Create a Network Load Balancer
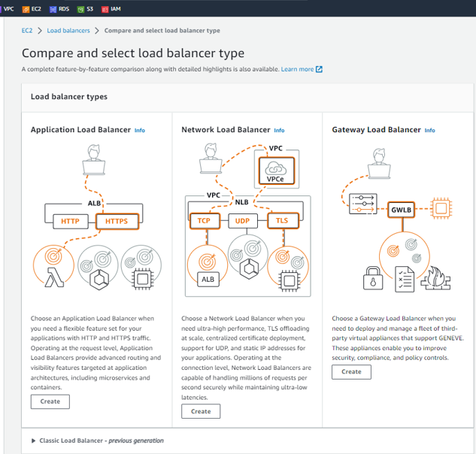Image resolution: width=476 pixels, height=454 pixels. pos(201,411)
